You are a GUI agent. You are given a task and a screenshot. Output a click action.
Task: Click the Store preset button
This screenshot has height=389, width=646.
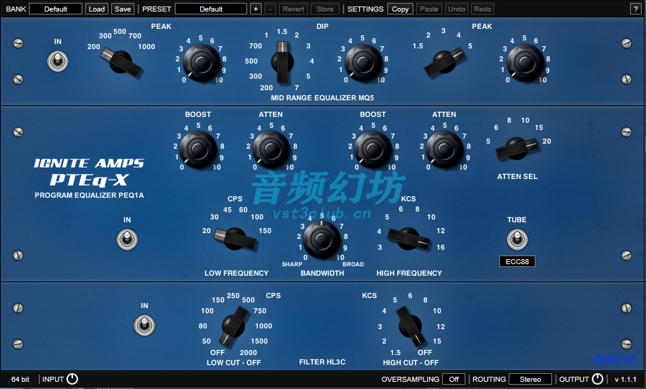(325, 9)
